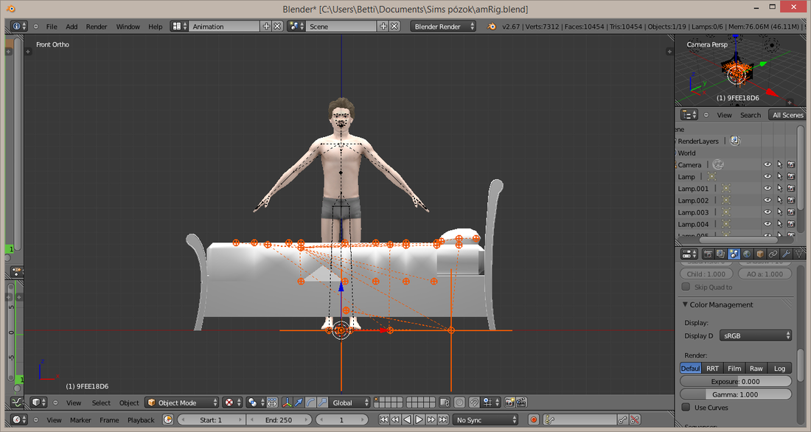811x432 pixels.
Task: Toggle the snap magnet icon in 3D header
Action: 474,403
